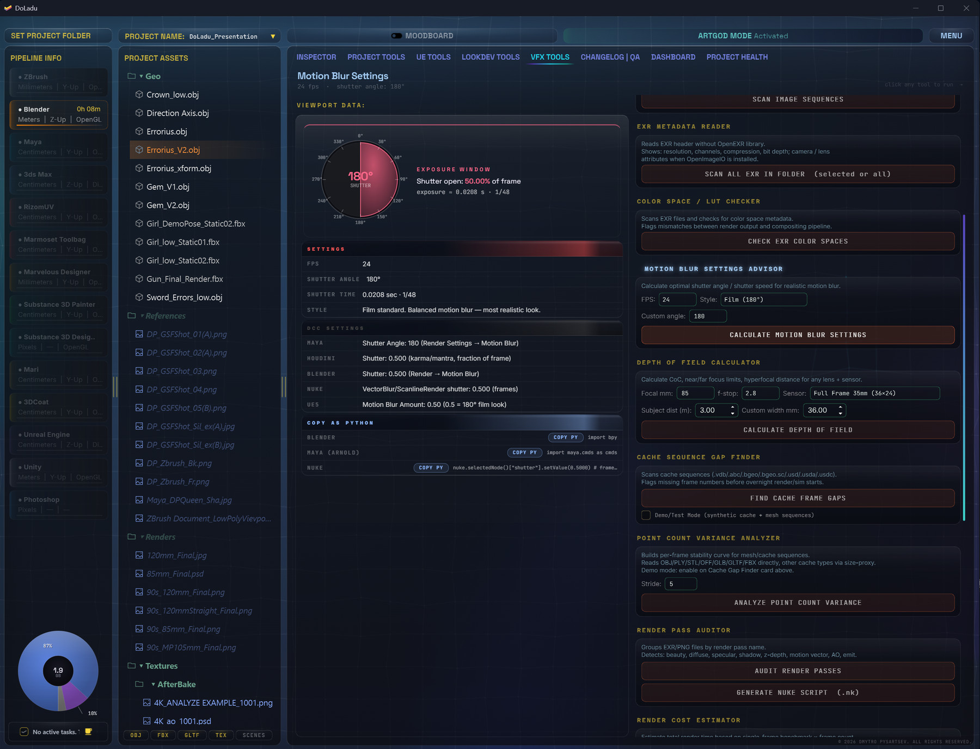The height and width of the screenshot is (749, 980).
Task: Open the LOOKDEV TOOLS tab
Action: (x=491, y=57)
